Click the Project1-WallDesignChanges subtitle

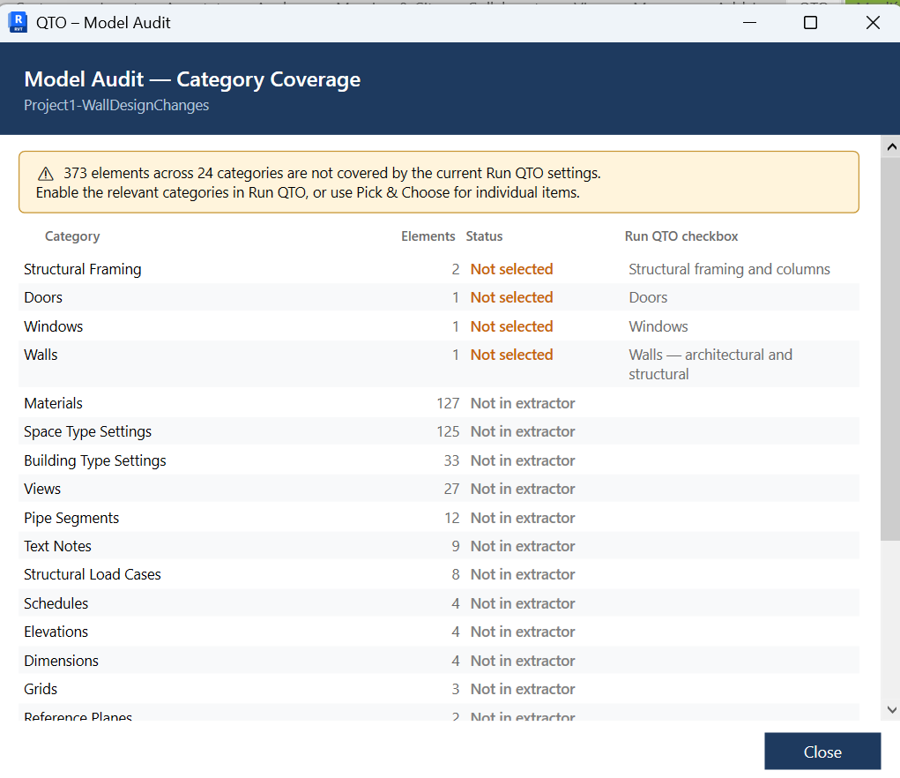click(116, 105)
